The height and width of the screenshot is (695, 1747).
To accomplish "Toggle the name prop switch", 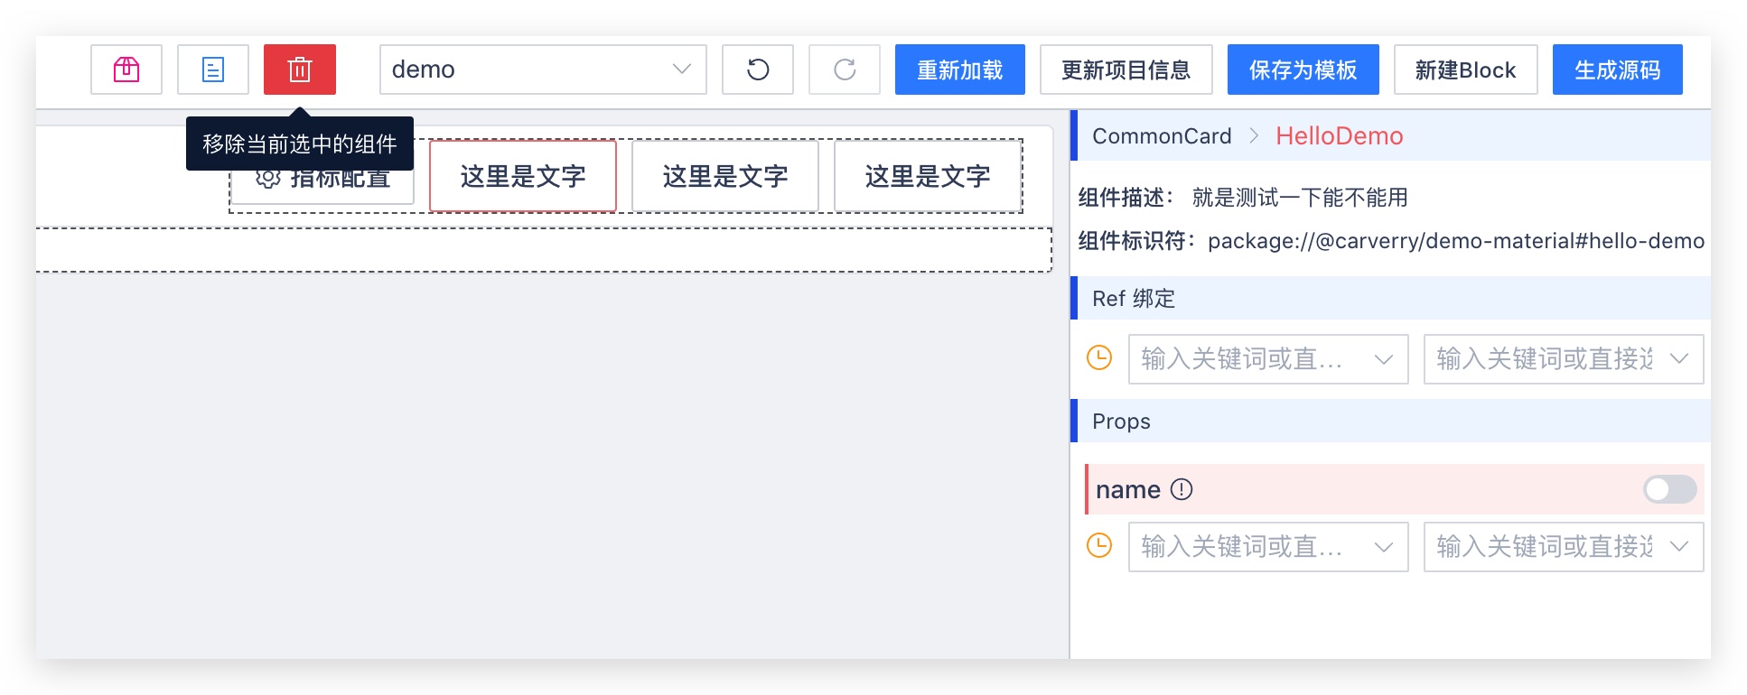I will 1669,489.
